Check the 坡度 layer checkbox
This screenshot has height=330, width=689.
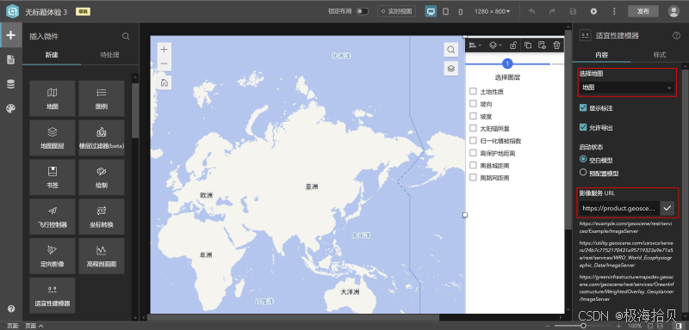(473, 116)
